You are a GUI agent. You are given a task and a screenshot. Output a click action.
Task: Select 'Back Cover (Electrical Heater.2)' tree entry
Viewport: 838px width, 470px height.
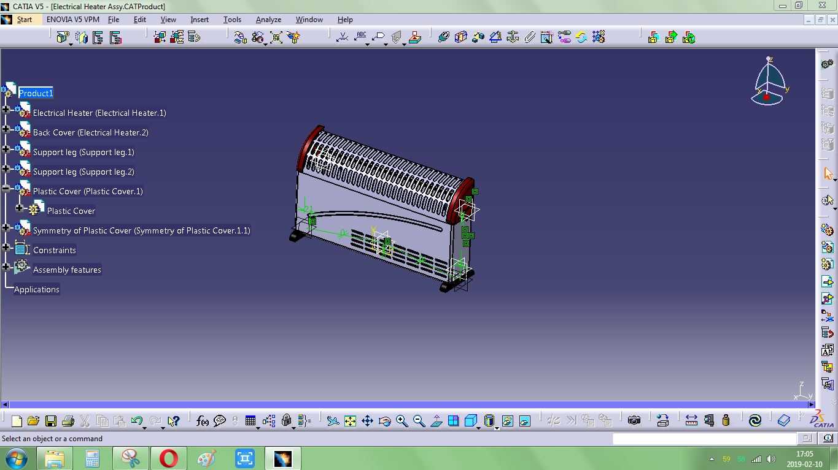(90, 132)
